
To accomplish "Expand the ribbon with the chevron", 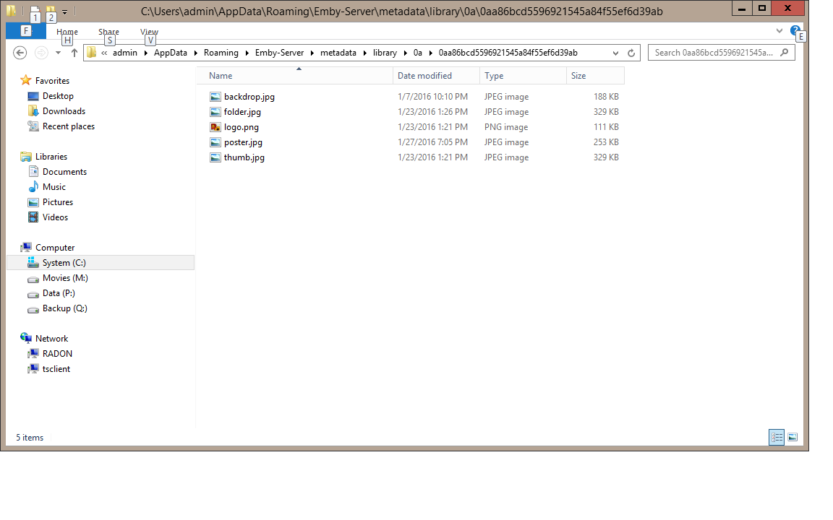I will click(x=779, y=31).
